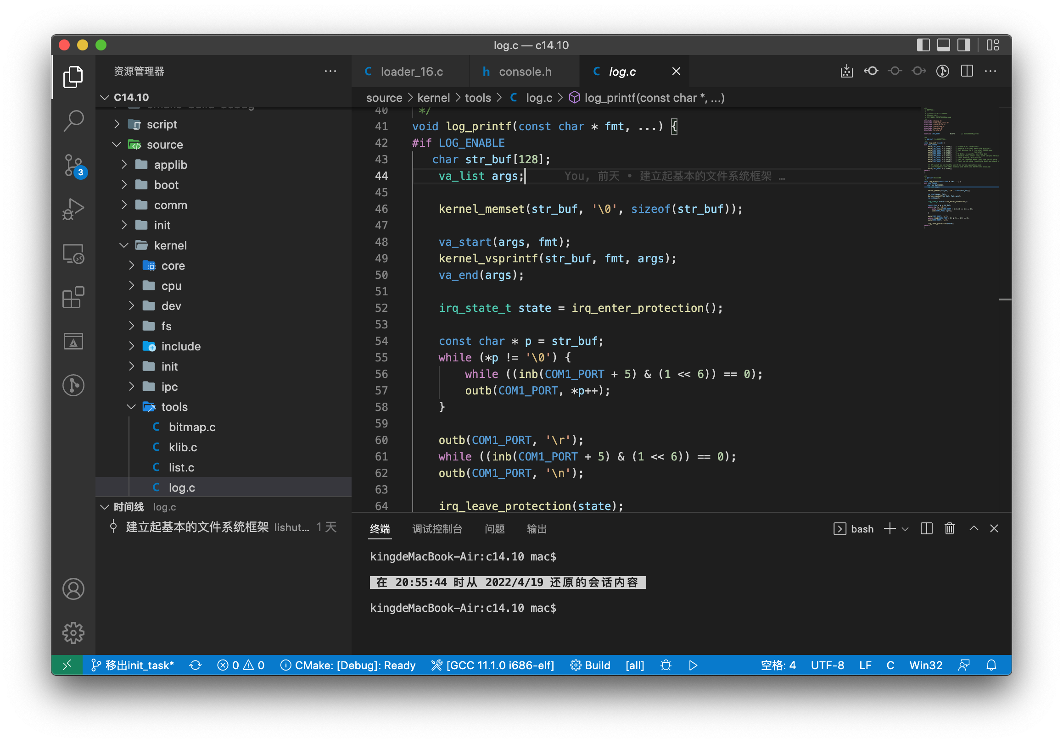1063x743 pixels.
Task: Click the CMake launch play icon
Action: 693,665
